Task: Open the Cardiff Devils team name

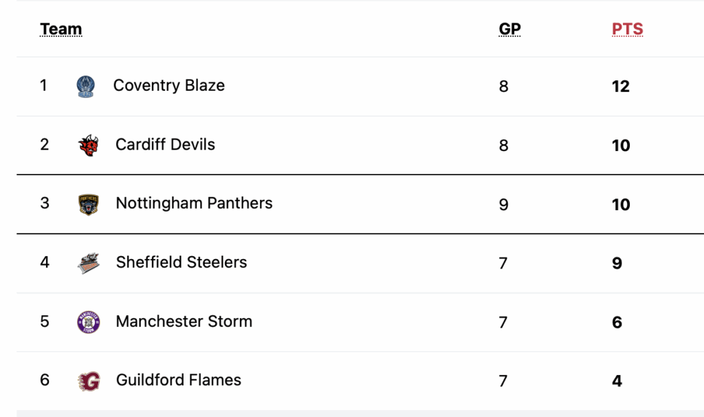Action: [165, 145]
